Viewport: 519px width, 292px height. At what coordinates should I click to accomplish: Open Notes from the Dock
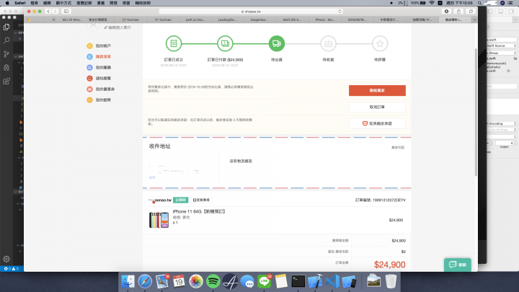[x=281, y=281]
